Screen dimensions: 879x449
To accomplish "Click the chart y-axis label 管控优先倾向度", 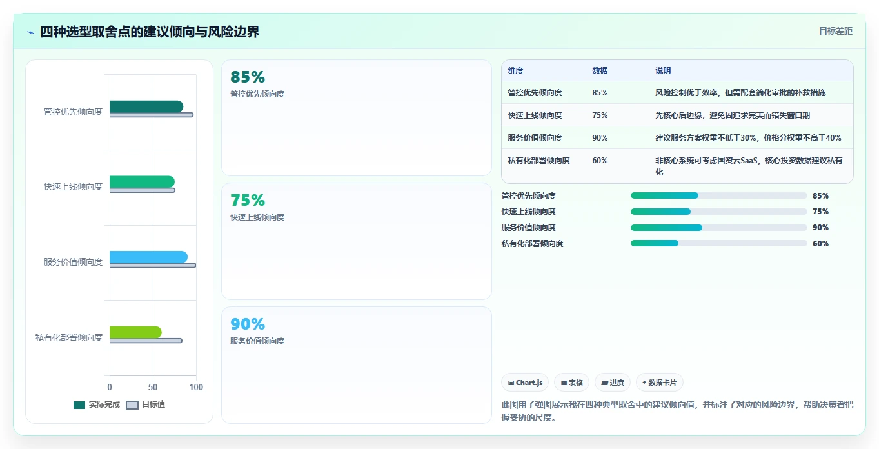I will click(73, 112).
